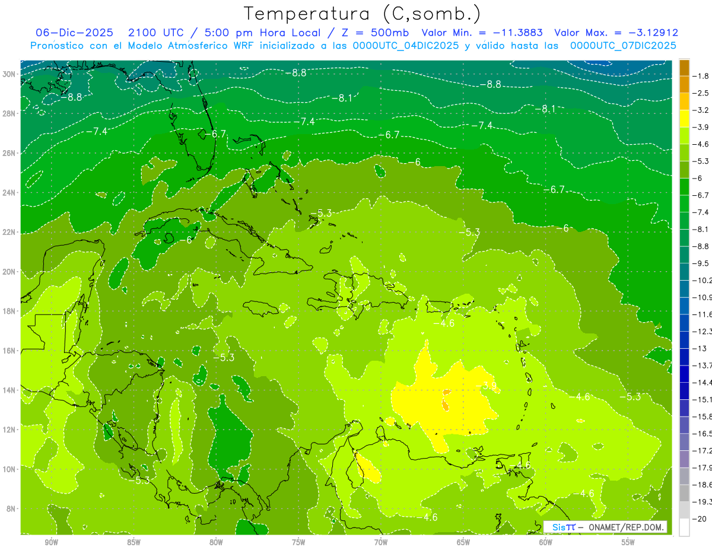
Task: Click the '60W' longitude axis label
Action: tap(546, 542)
